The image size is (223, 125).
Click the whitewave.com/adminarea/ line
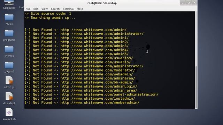[80, 78]
